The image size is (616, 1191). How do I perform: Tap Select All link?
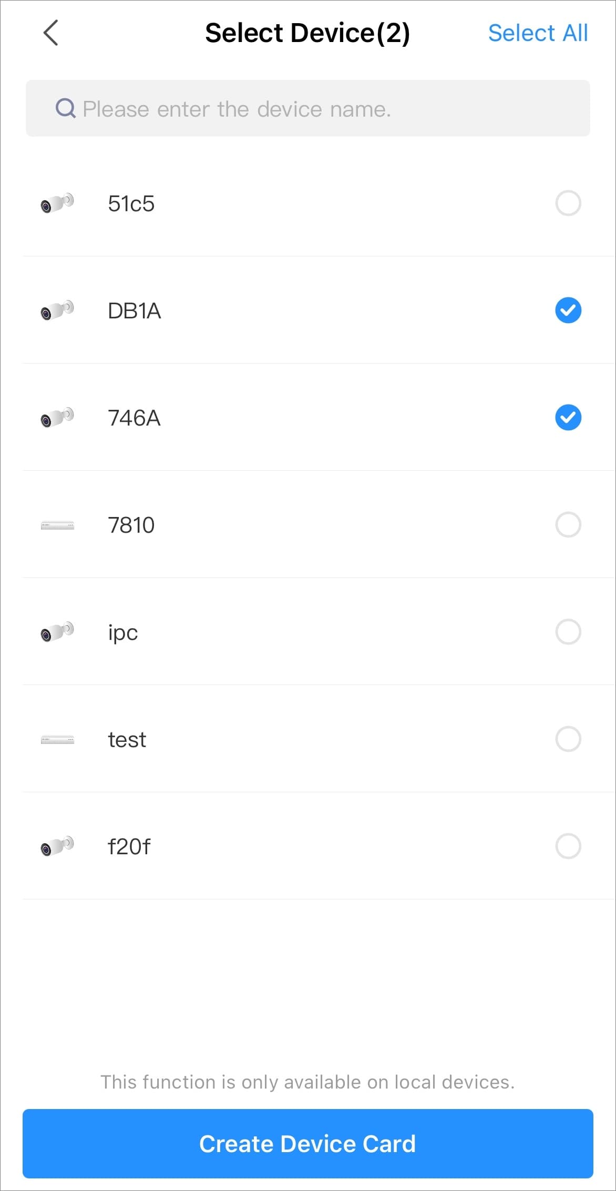[538, 33]
